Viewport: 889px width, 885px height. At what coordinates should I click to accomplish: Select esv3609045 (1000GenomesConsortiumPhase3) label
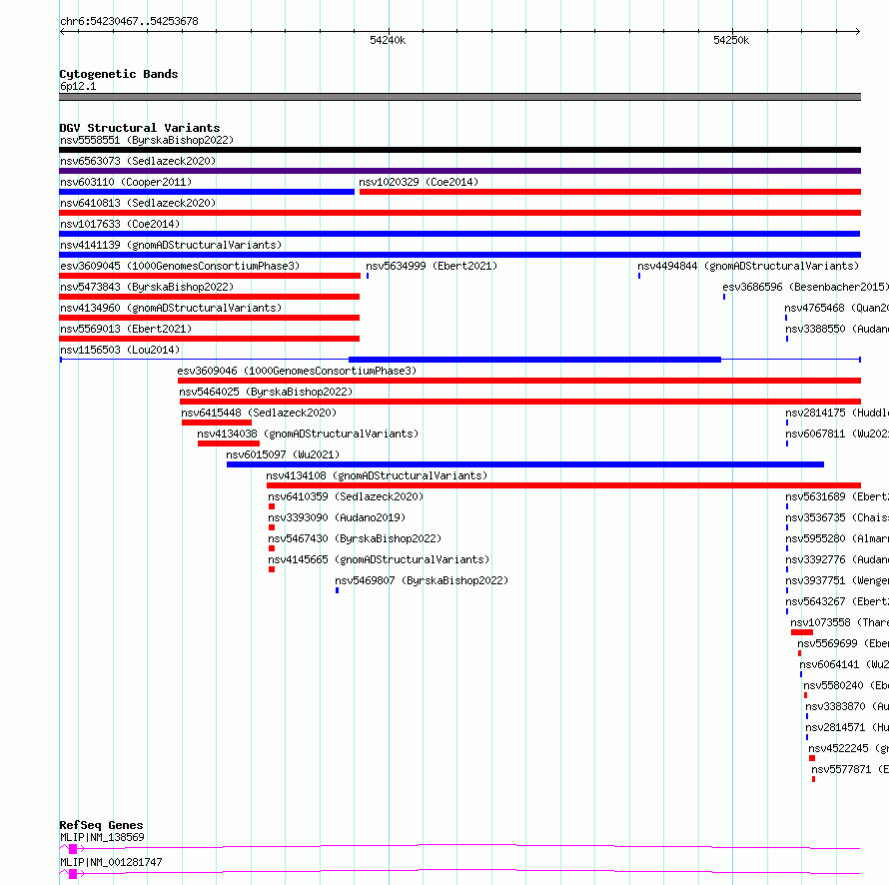tap(180, 266)
